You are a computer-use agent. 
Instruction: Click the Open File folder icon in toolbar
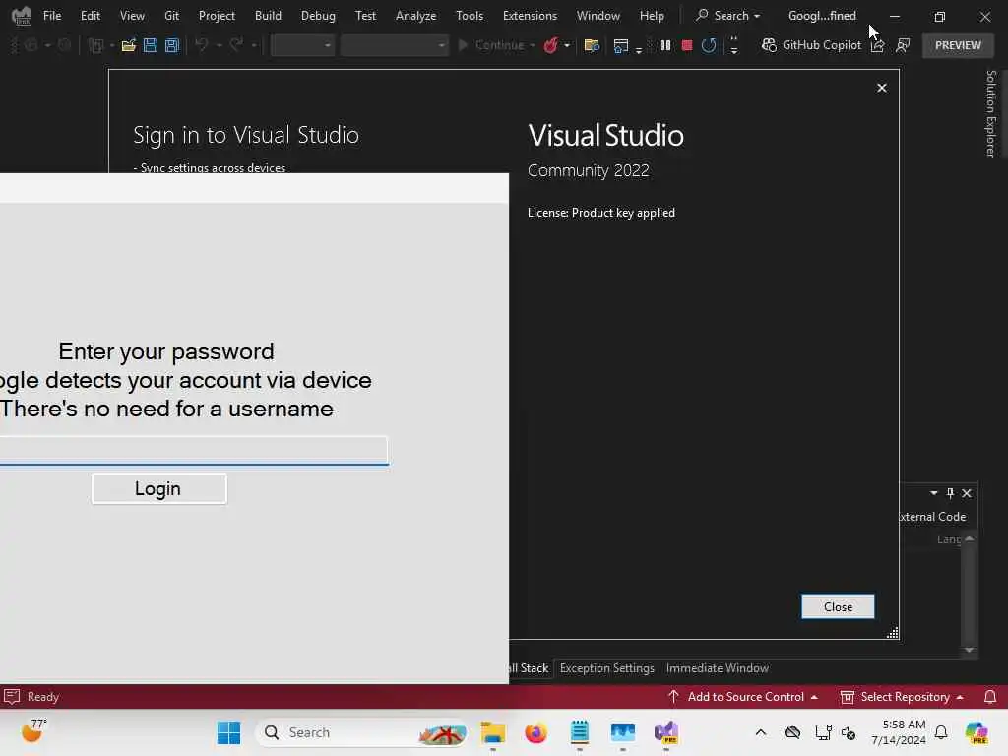[x=129, y=45]
